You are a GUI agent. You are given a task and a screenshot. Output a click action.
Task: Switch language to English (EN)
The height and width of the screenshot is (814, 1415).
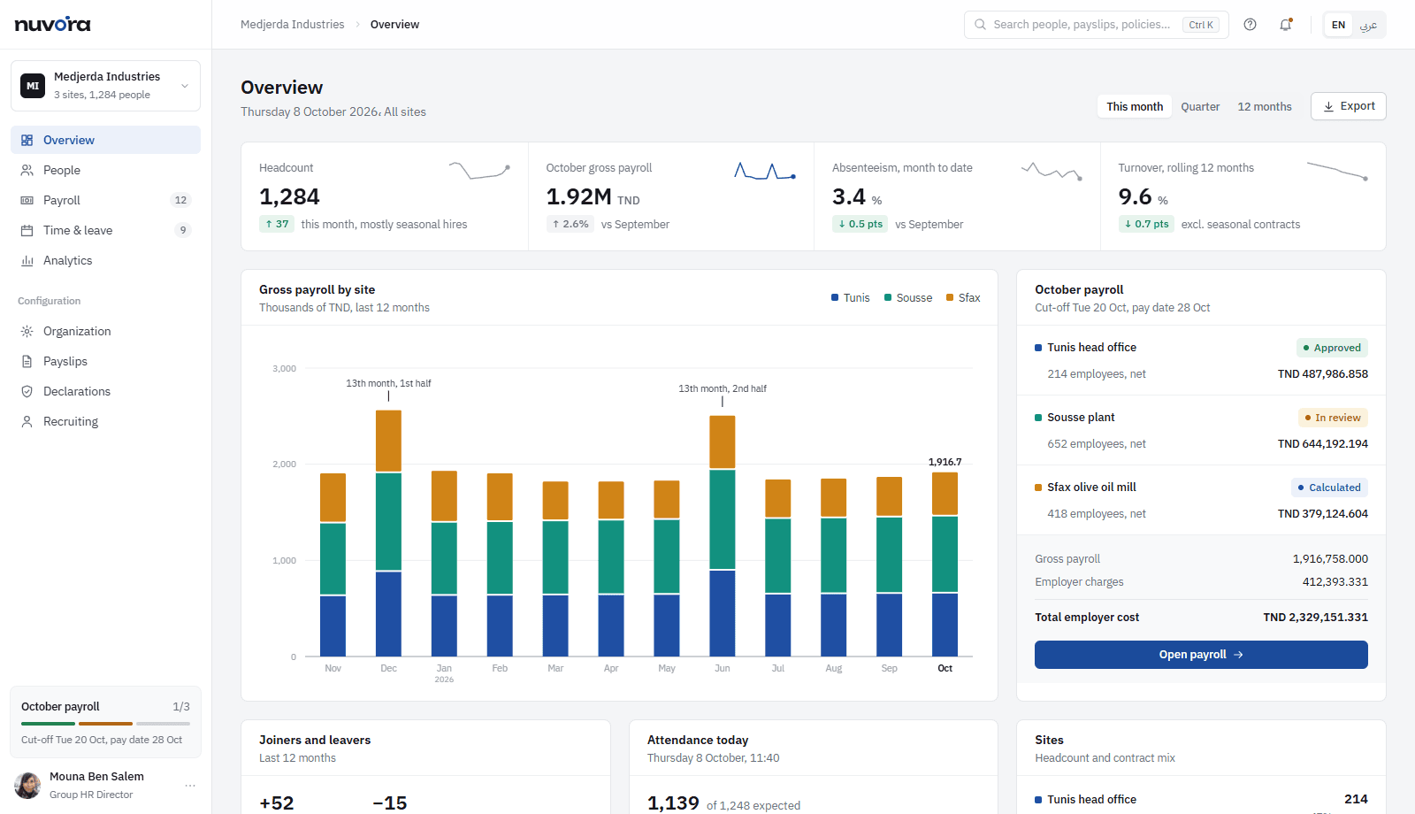coord(1338,25)
